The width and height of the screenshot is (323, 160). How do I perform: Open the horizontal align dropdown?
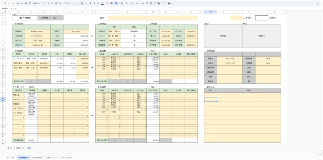122,3
